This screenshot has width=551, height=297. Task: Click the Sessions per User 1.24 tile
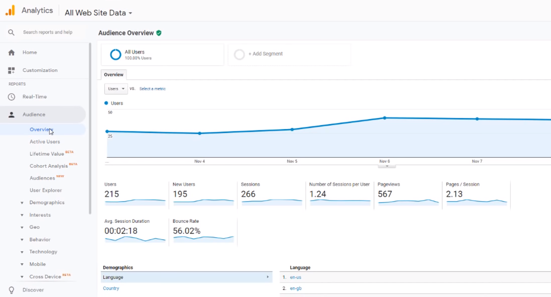340,195
